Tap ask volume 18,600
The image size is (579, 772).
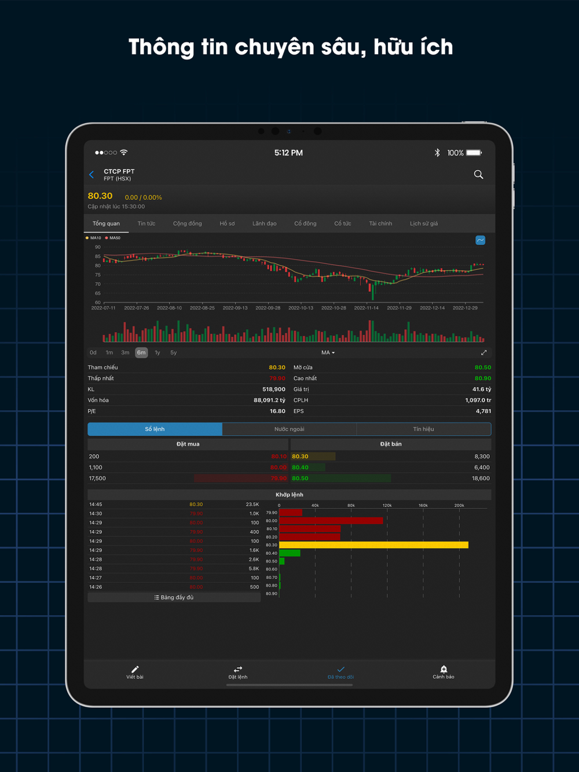(481, 479)
